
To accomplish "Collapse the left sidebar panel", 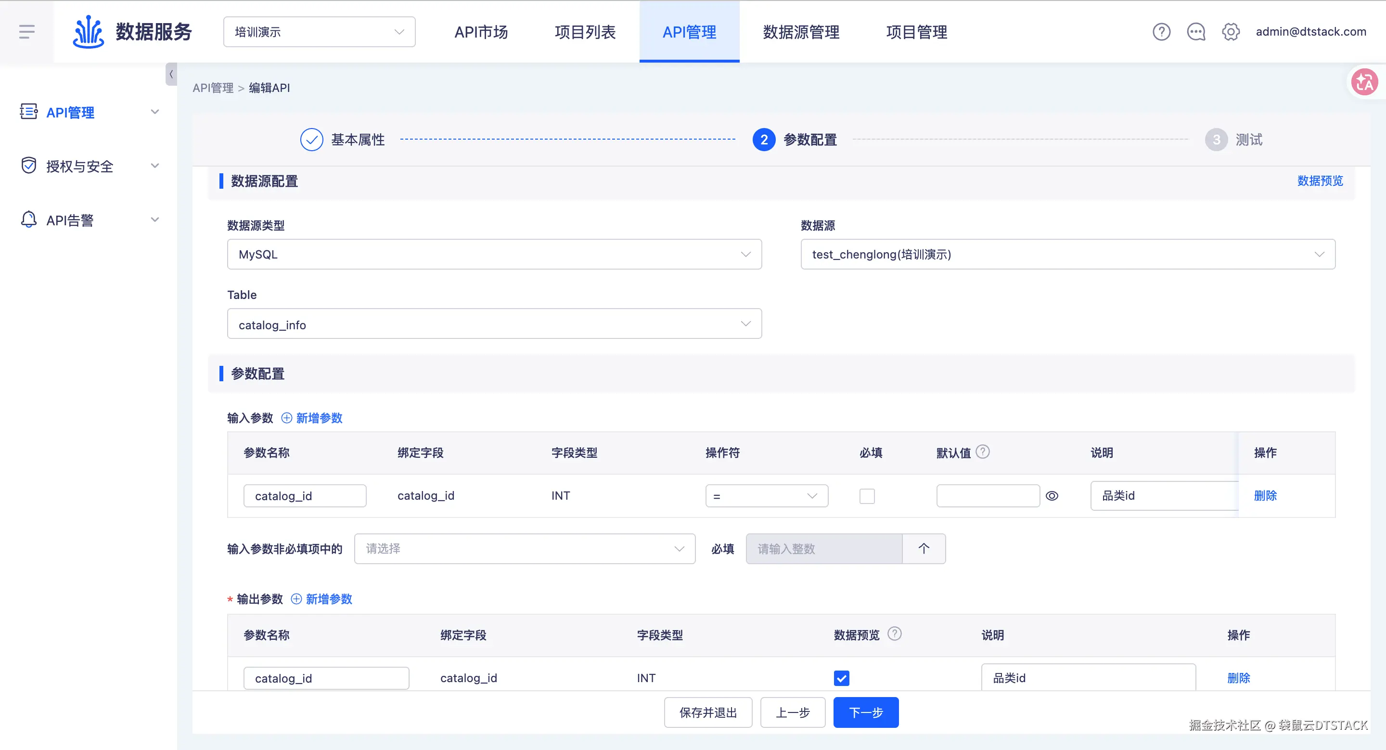I will click(x=170, y=74).
